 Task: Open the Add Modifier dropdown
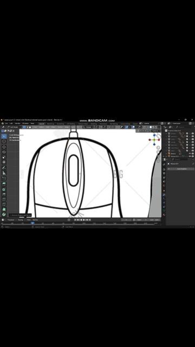pos(181,169)
